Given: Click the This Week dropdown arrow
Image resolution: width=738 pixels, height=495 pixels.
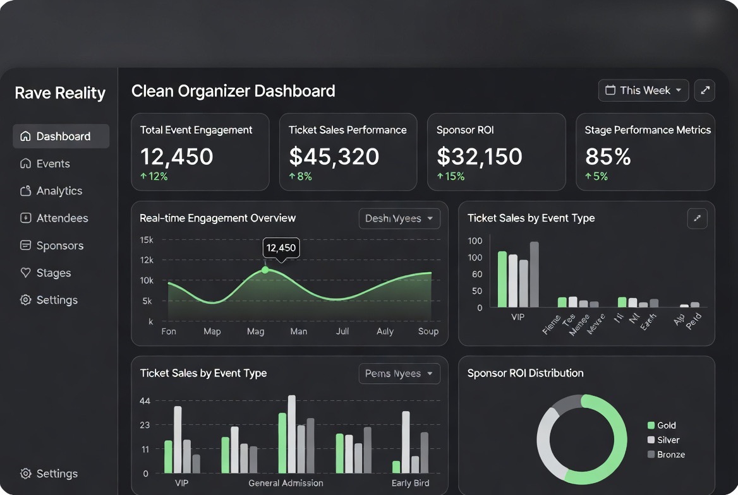Looking at the screenshot, I should [678, 90].
